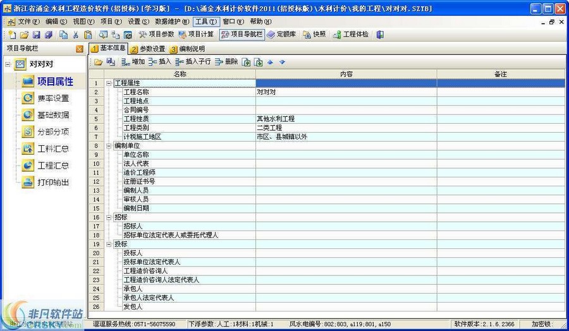This screenshot has width=569, height=331.
Task: Collapse the 编制单位 group row
Action: tap(109, 146)
